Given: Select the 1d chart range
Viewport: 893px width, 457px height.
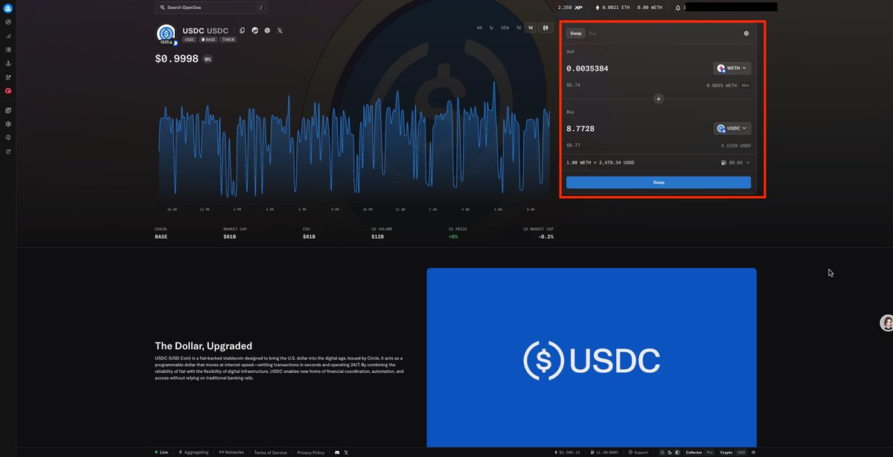Looking at the screenshot, I should 531,28.
